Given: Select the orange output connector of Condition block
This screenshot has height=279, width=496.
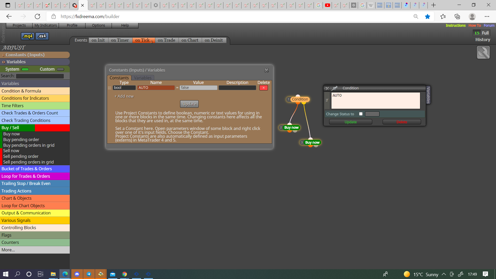Looking at the screenshot, I should click(298, 103).
